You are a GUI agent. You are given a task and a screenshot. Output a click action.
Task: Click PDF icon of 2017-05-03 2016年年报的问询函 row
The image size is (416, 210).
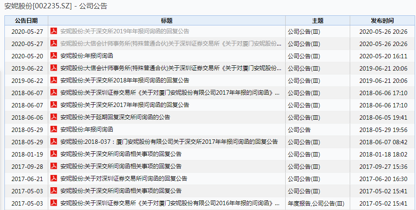(x=54, y=203)
